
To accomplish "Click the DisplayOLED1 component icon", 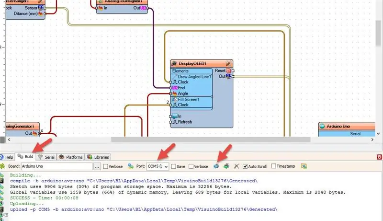I will pyautogui.click(x=174, y=64).
